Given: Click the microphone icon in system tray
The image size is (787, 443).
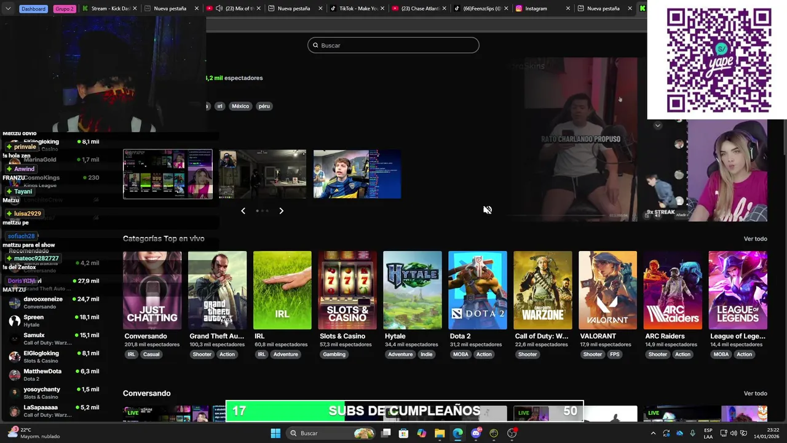Looking at the screenshot, I should pyautogui.click(x=693, y=433).
